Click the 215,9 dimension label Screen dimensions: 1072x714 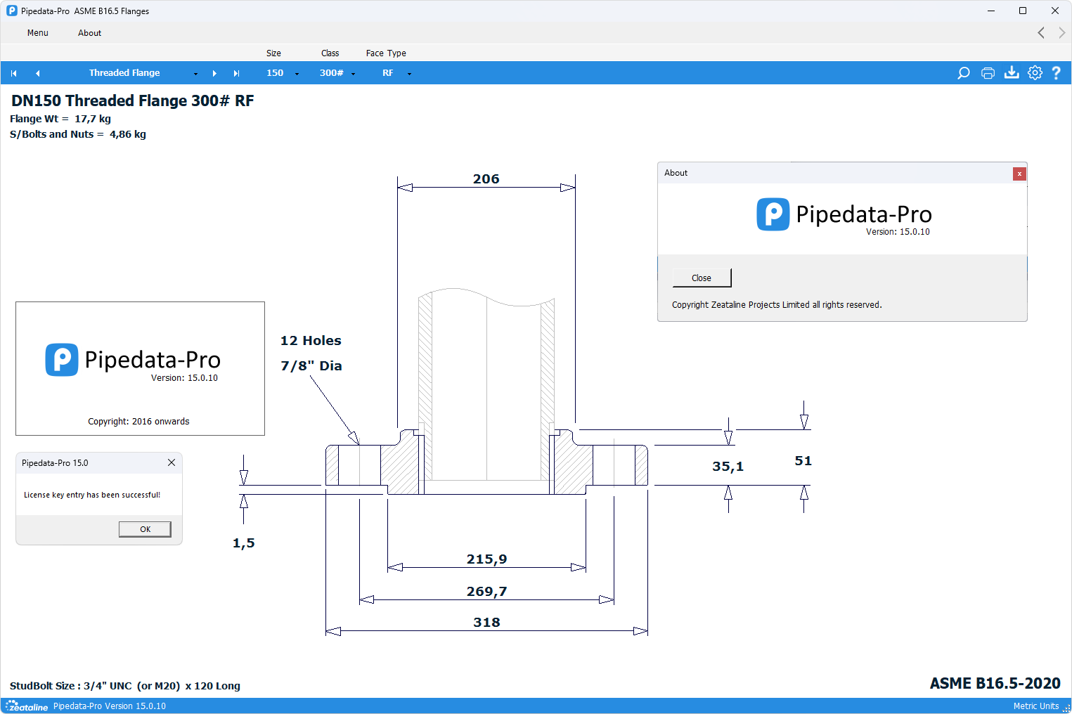tap(486, 559)
